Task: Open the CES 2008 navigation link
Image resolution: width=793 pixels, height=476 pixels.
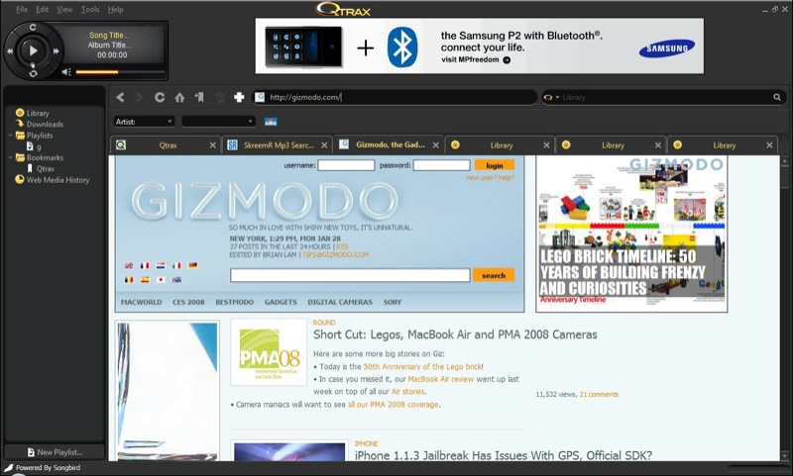Action: click(x=188, y=302)
